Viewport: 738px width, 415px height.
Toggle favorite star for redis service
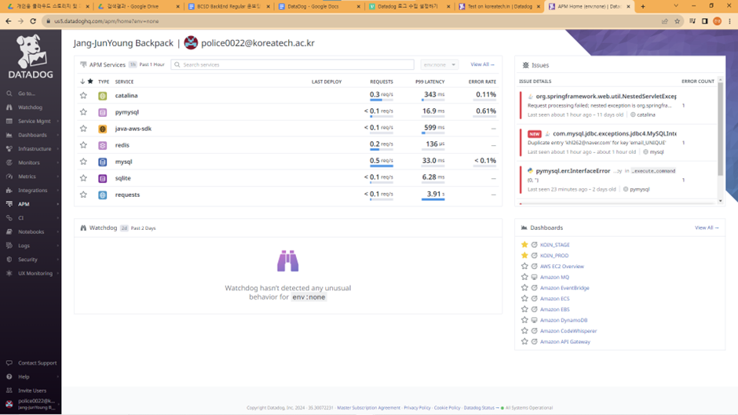[x=83, y=145]
